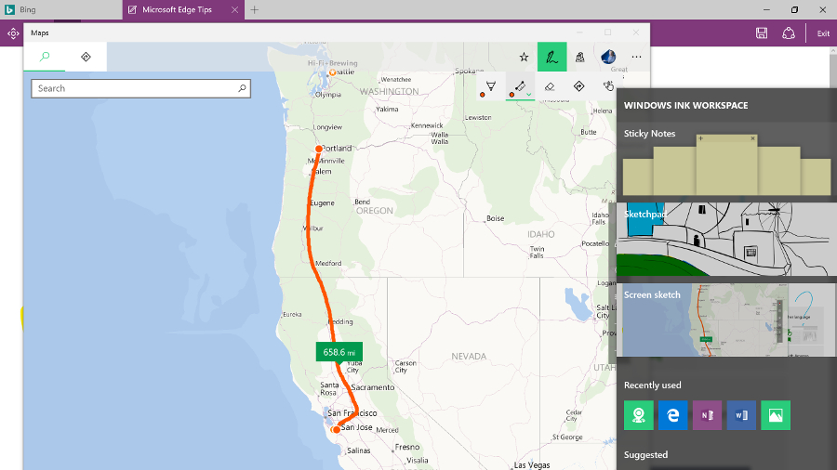This screenshot has width=837, height=470.
Task: Open the Sketchpad thumbnail
Action: 726,240
